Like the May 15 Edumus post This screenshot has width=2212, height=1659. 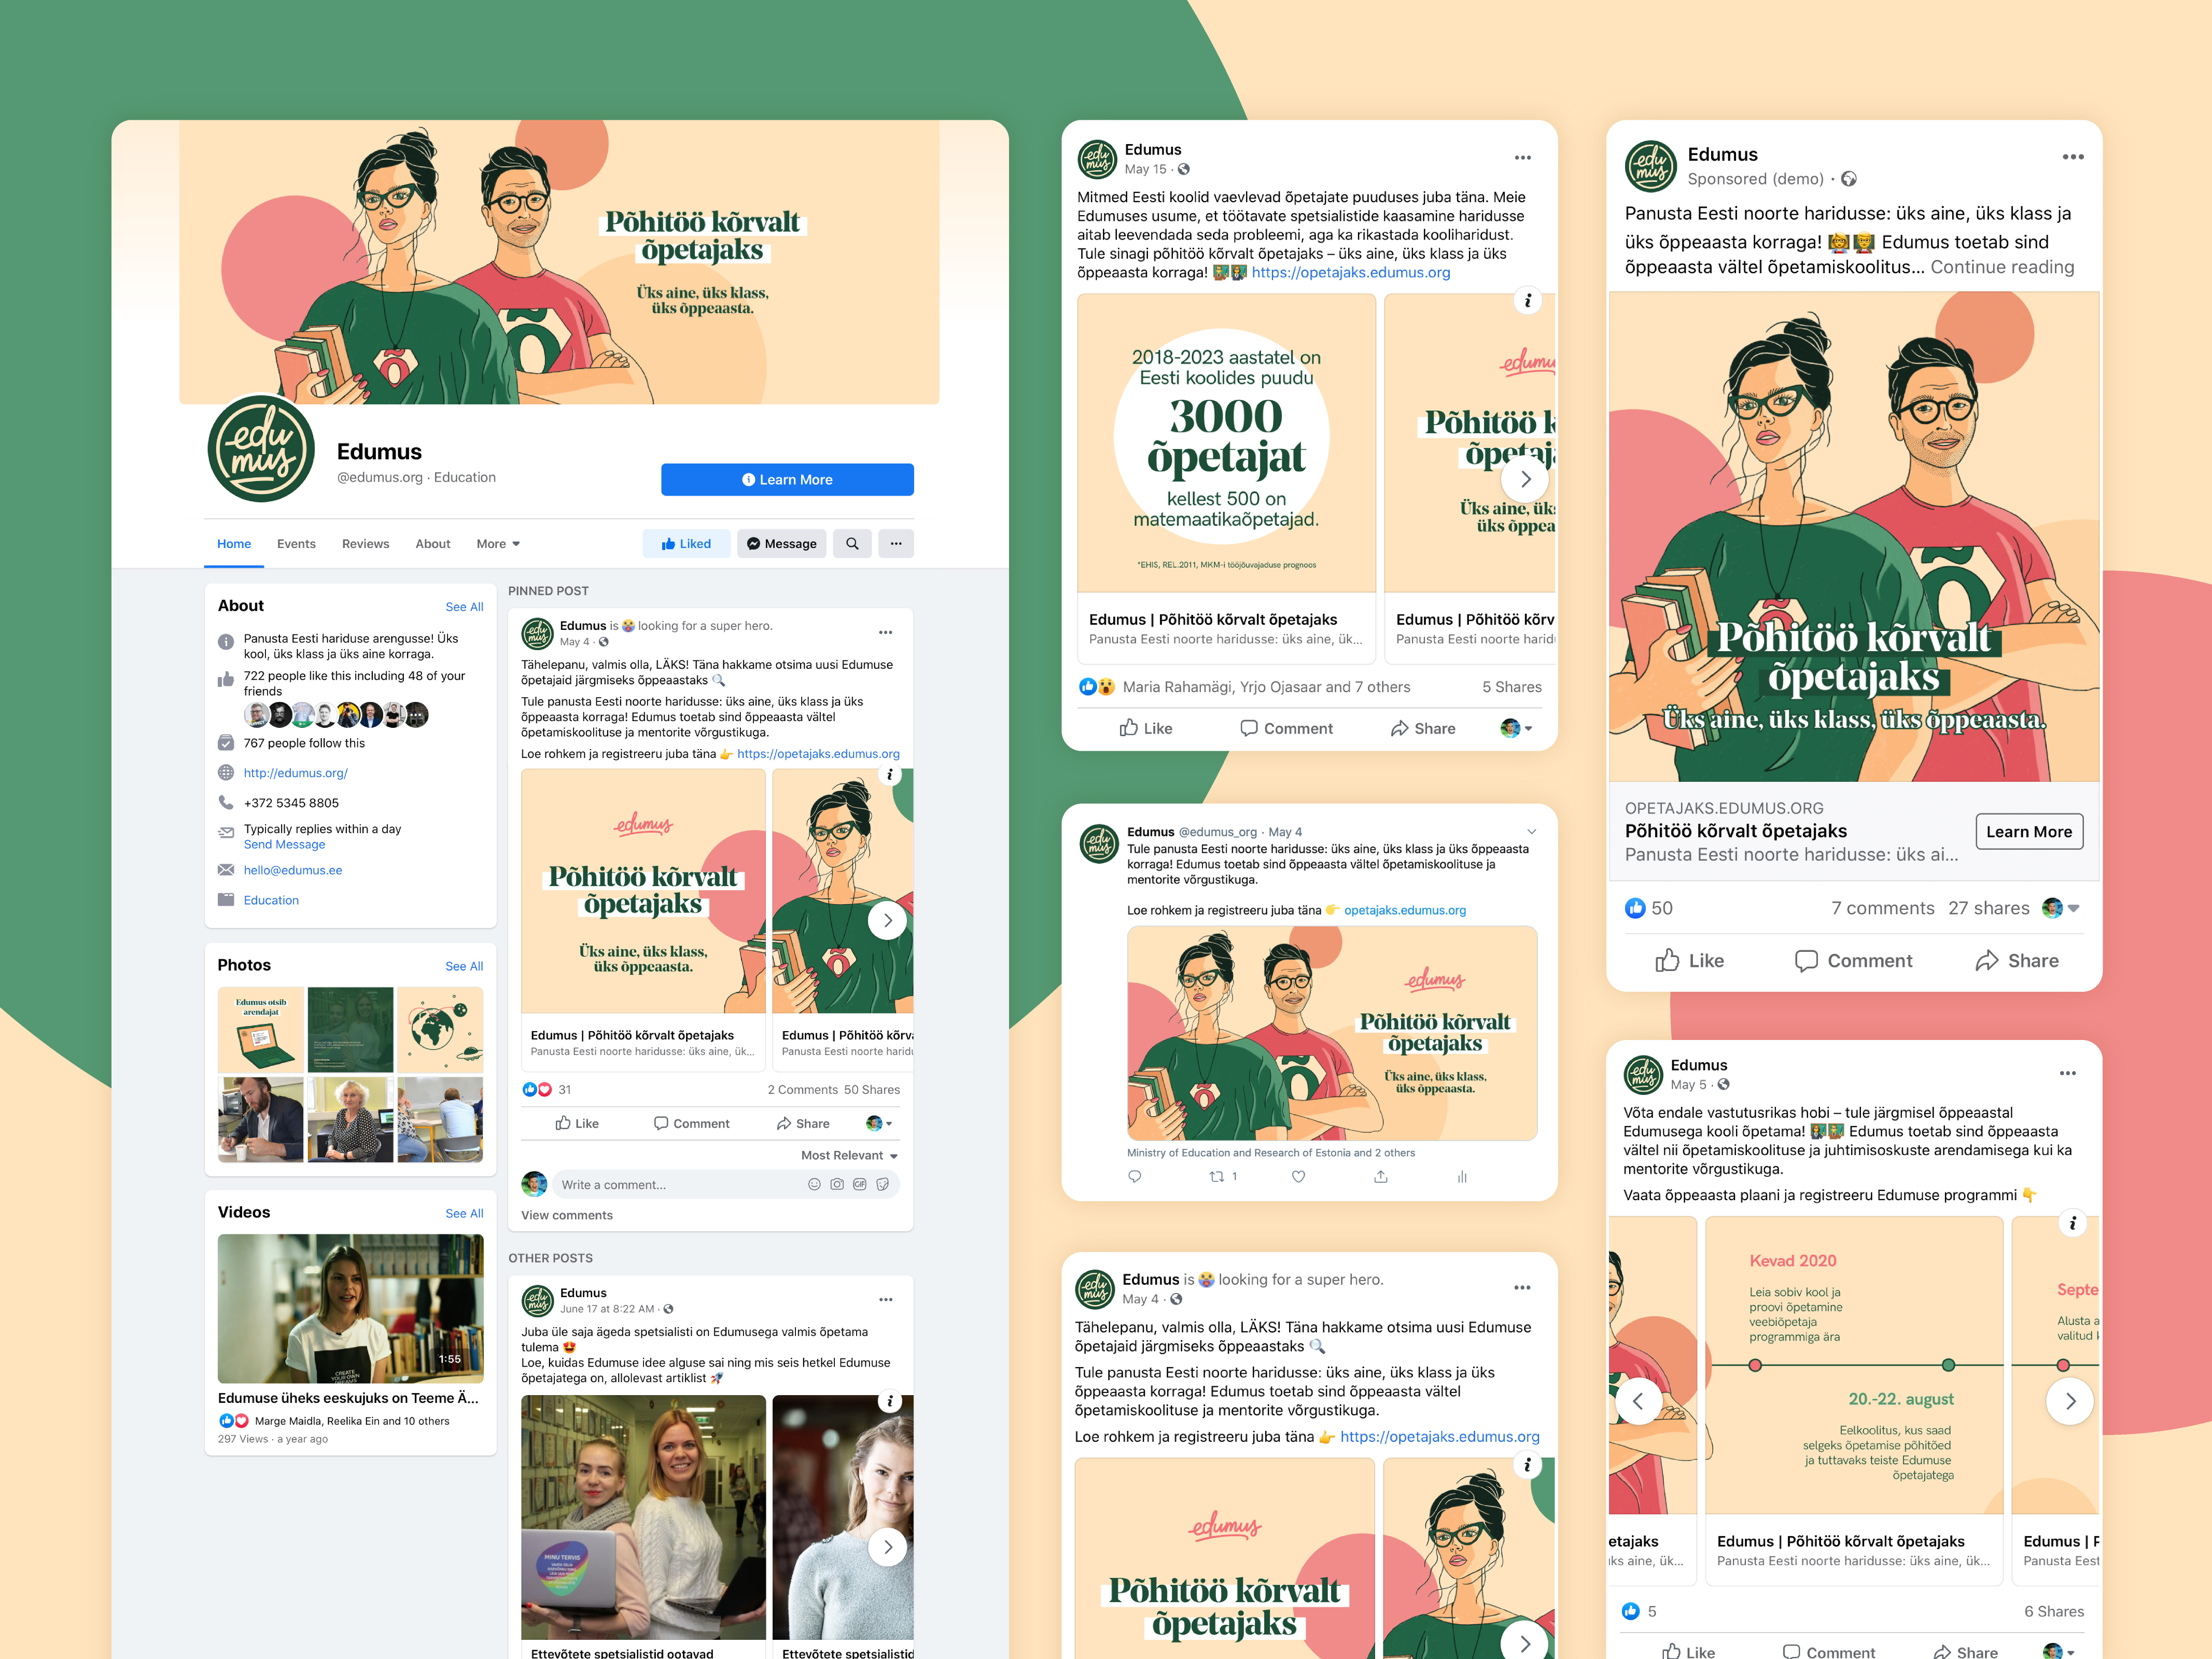pyautogui.click(x=1145, y=728)
